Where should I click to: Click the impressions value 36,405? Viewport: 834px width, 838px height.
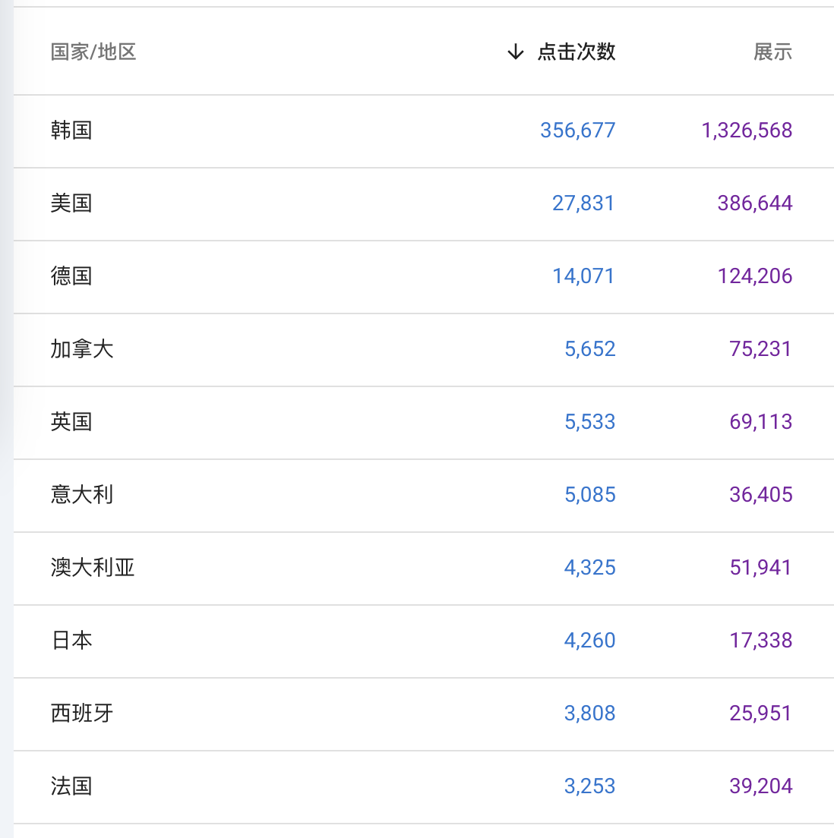pyautogui.click(x=761, y=495)
